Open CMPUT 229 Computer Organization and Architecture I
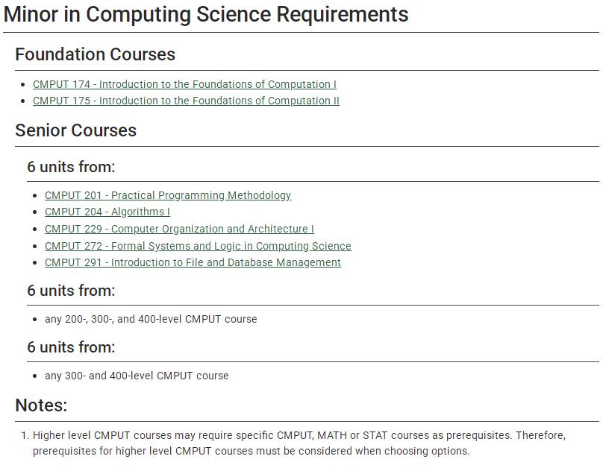The width and height of the screenshot is (603, 468). click(179, 229)
